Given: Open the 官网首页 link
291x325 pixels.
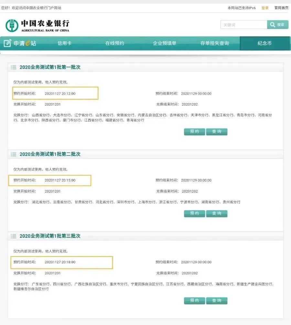Looking at the screenshot, I should (281, 8).
